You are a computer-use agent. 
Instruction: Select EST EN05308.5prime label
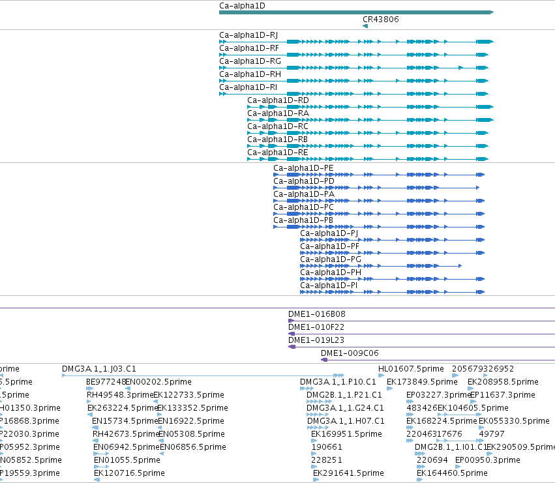coord(192,435)
